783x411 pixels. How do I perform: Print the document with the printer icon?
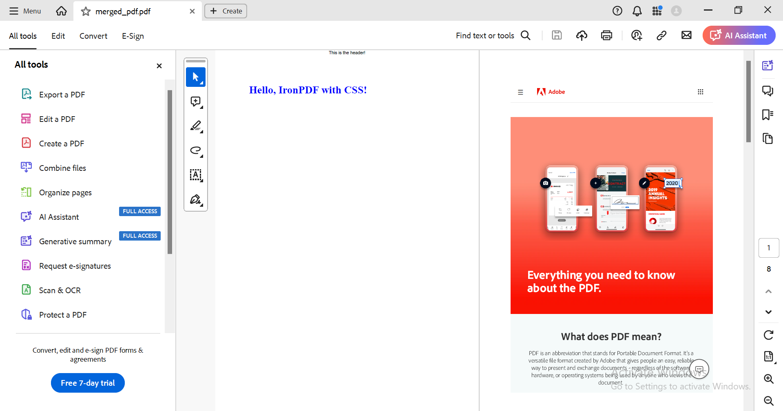pos(606,35)
